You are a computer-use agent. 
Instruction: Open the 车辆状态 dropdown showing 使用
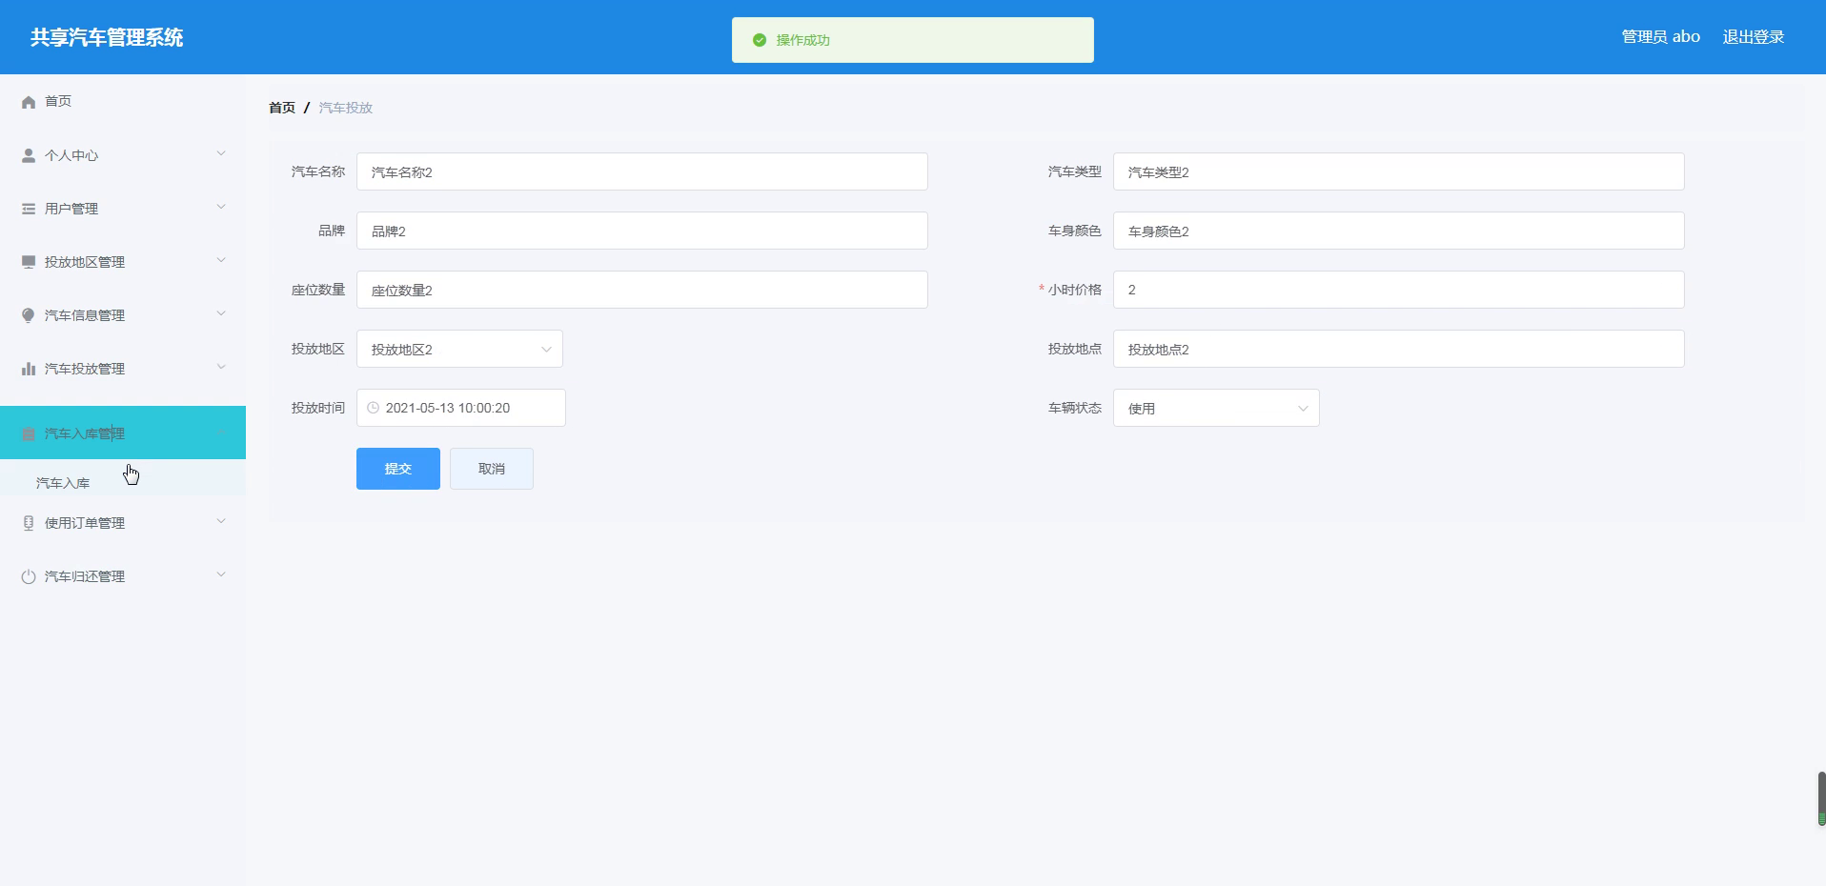[1216, 408]
